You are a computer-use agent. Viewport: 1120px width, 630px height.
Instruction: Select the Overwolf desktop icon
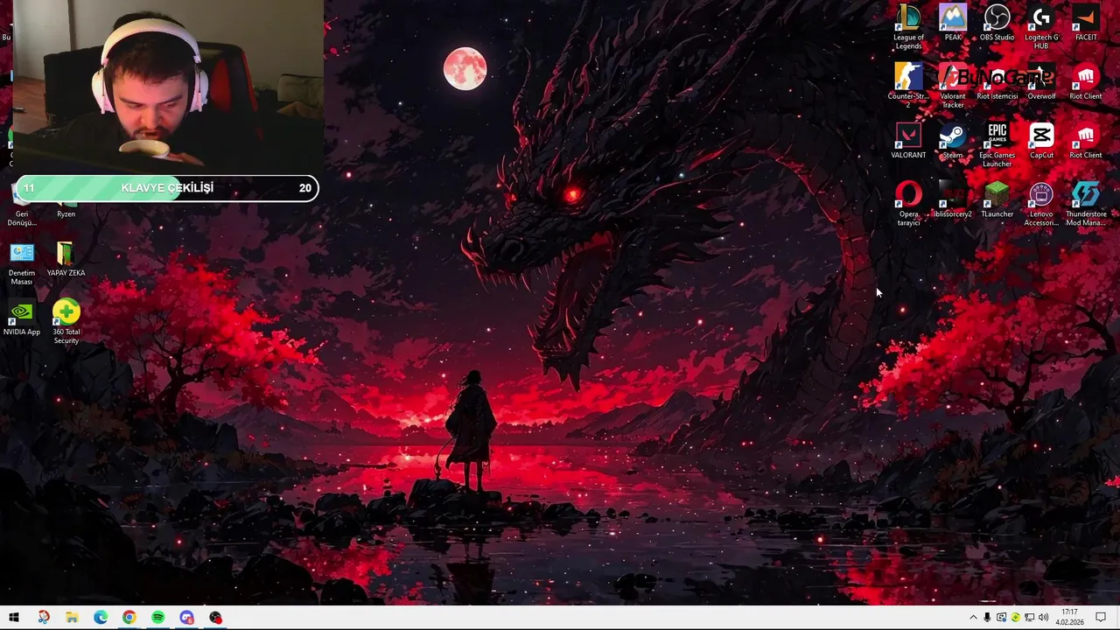click(x=1041, y=81)
